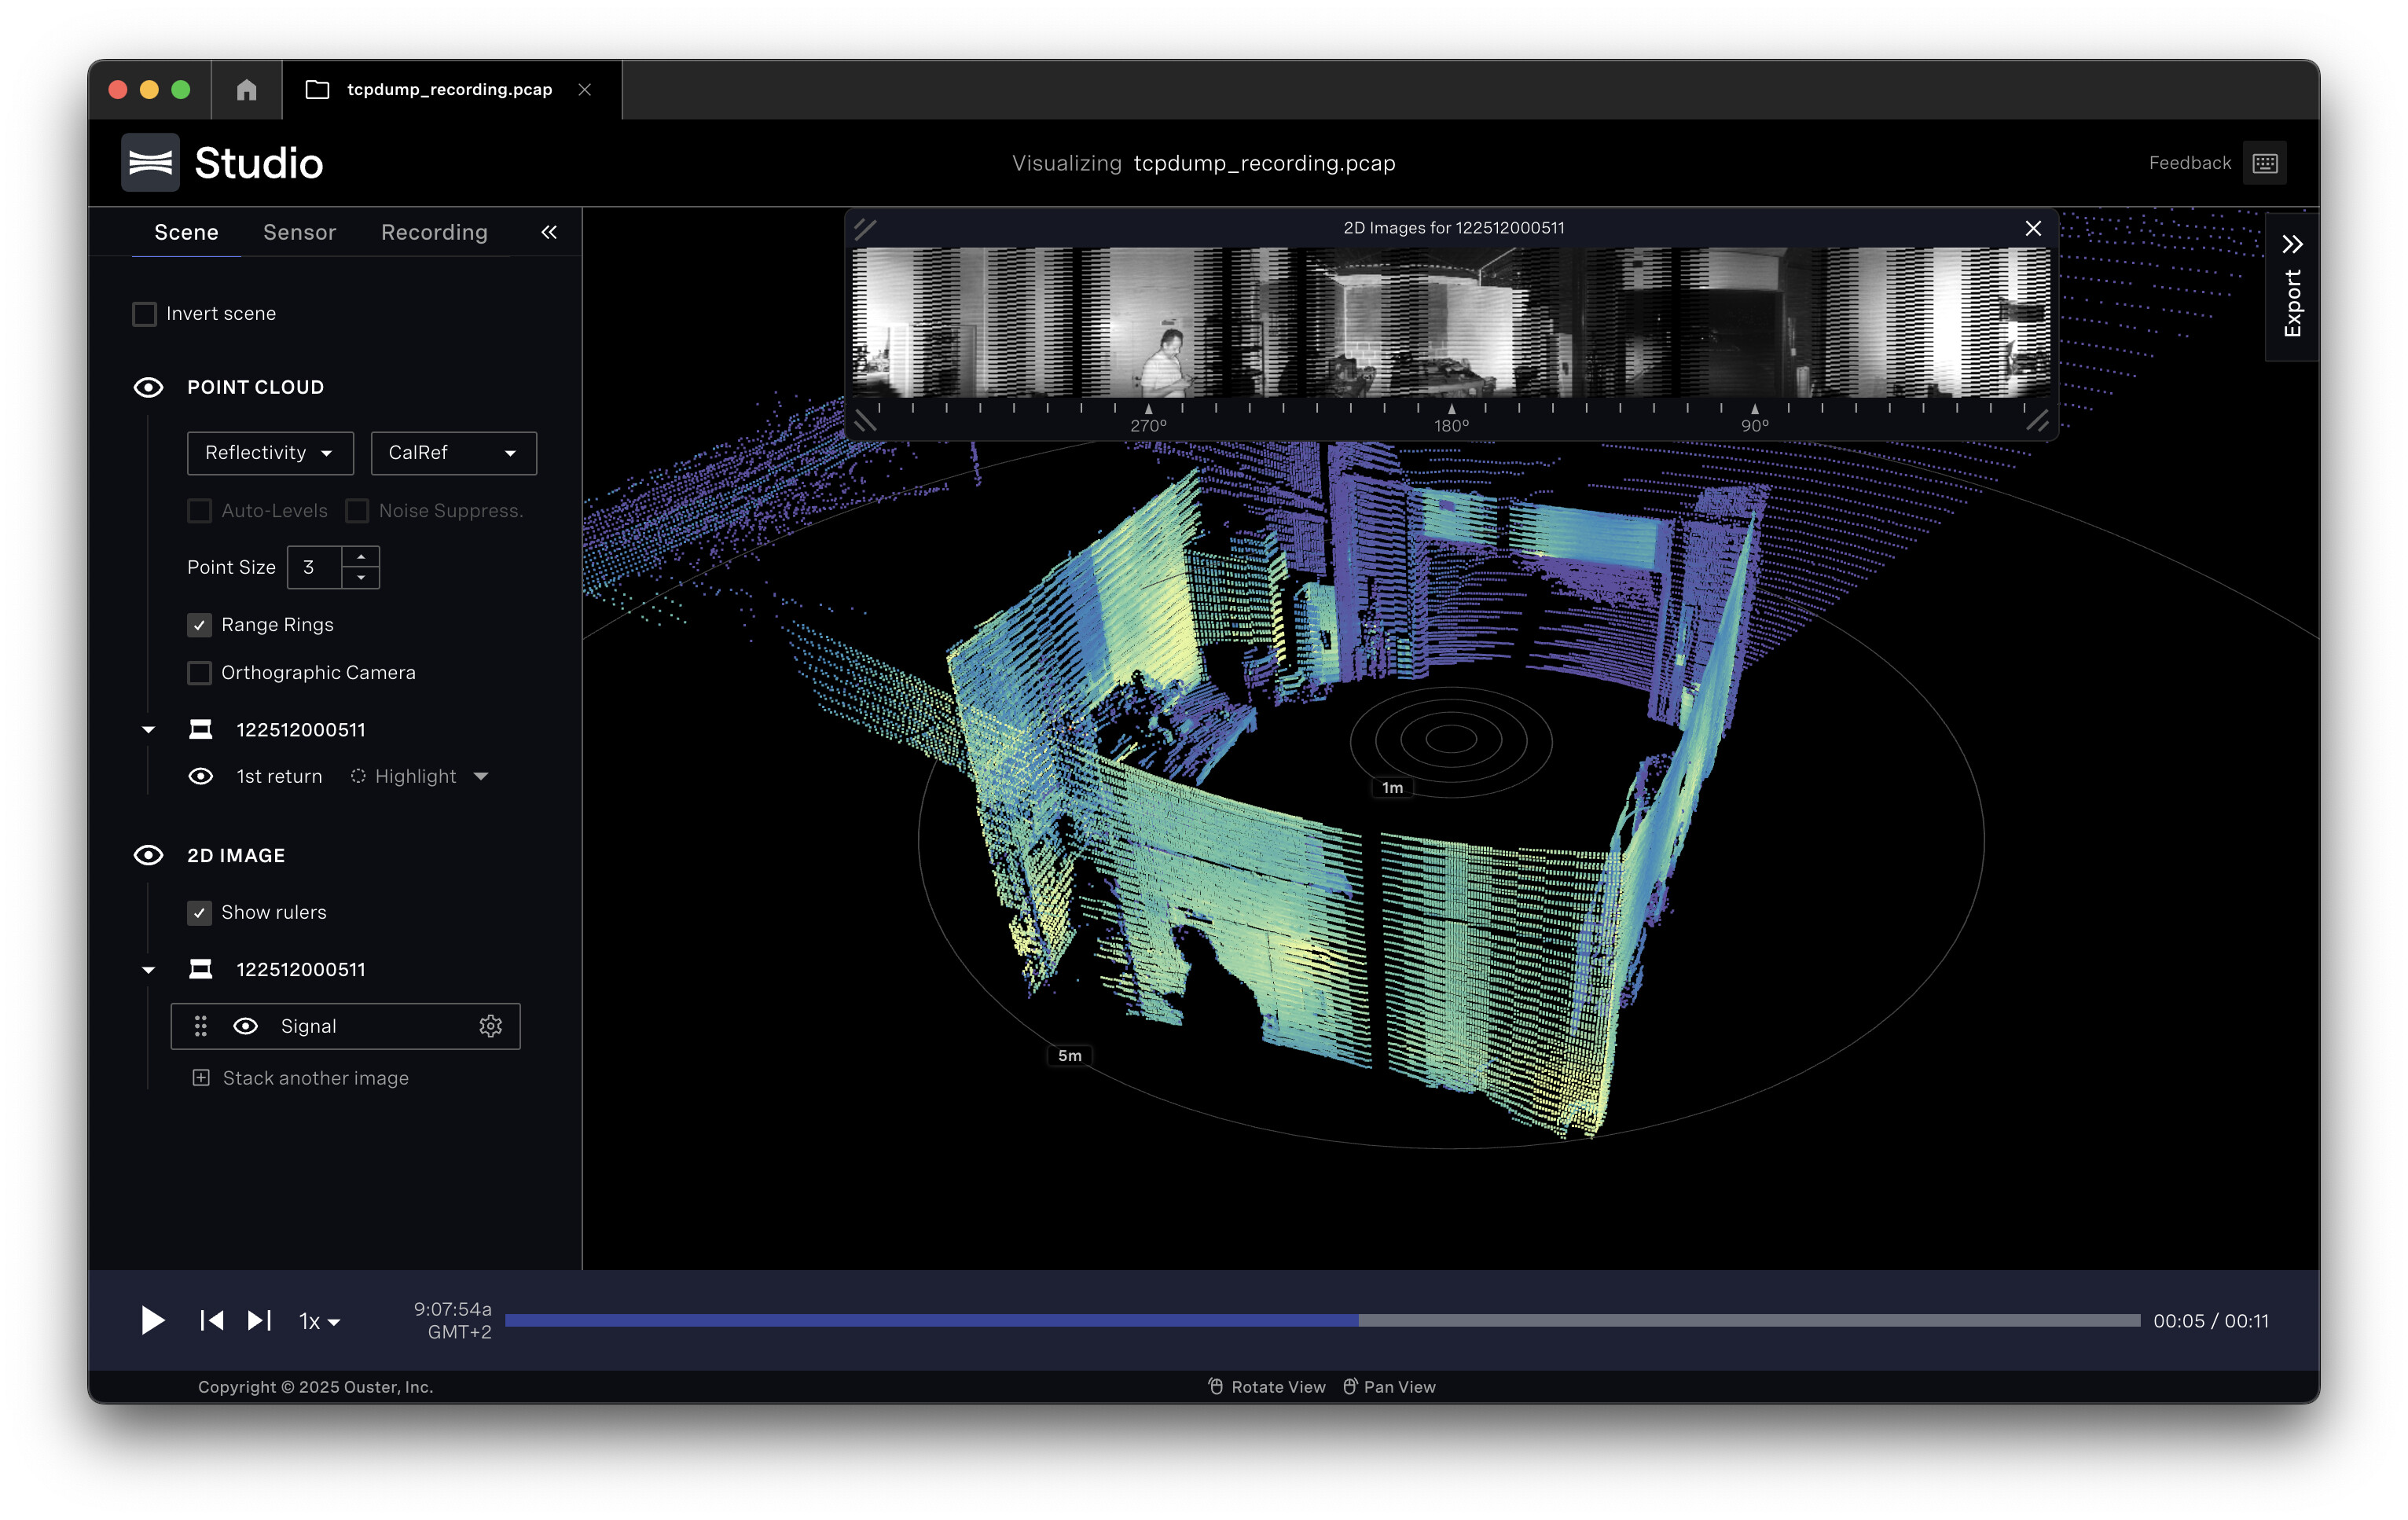Go to the home tab icon

click(x=246, y=90)
